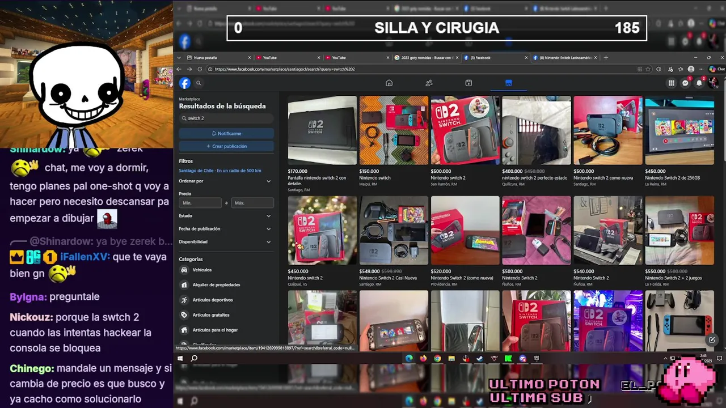Image resolution: width=726 pixels, height=408 pixels.
Task: Open Google Chrome from the taskbar
Action: 437,358
